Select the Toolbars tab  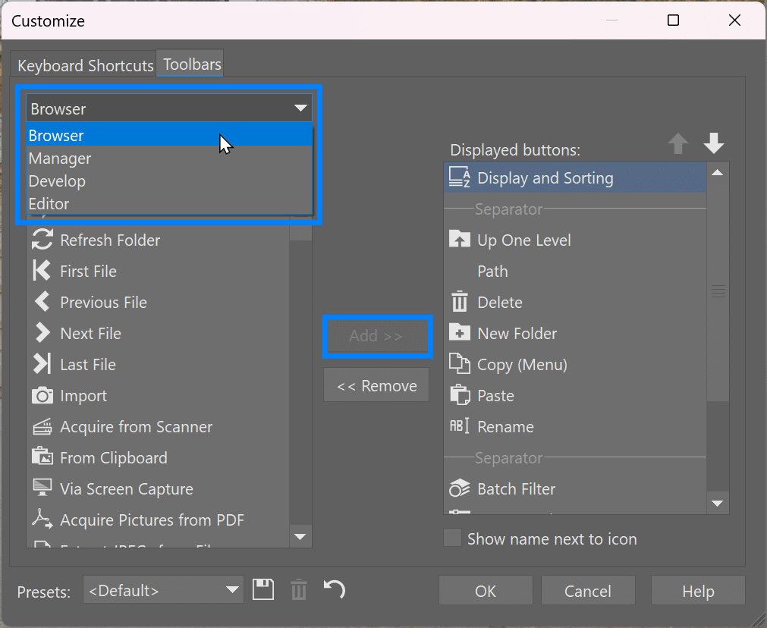190,64
